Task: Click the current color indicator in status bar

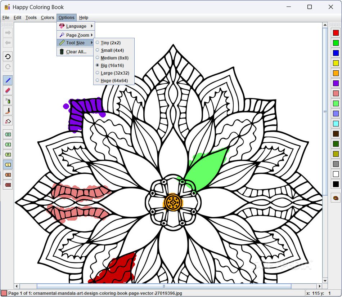Action: [x=4, y=293]
